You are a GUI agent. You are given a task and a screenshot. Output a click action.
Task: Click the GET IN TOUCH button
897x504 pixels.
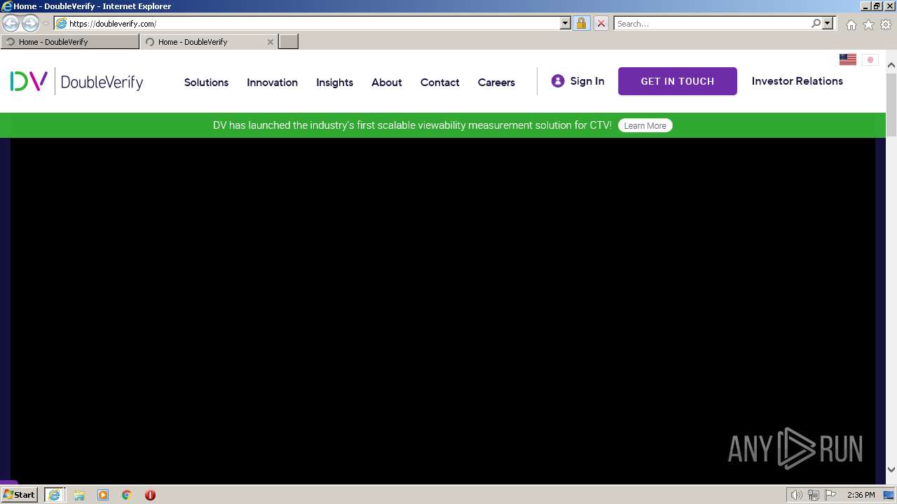pyautogui.click(x=678, y=81)
